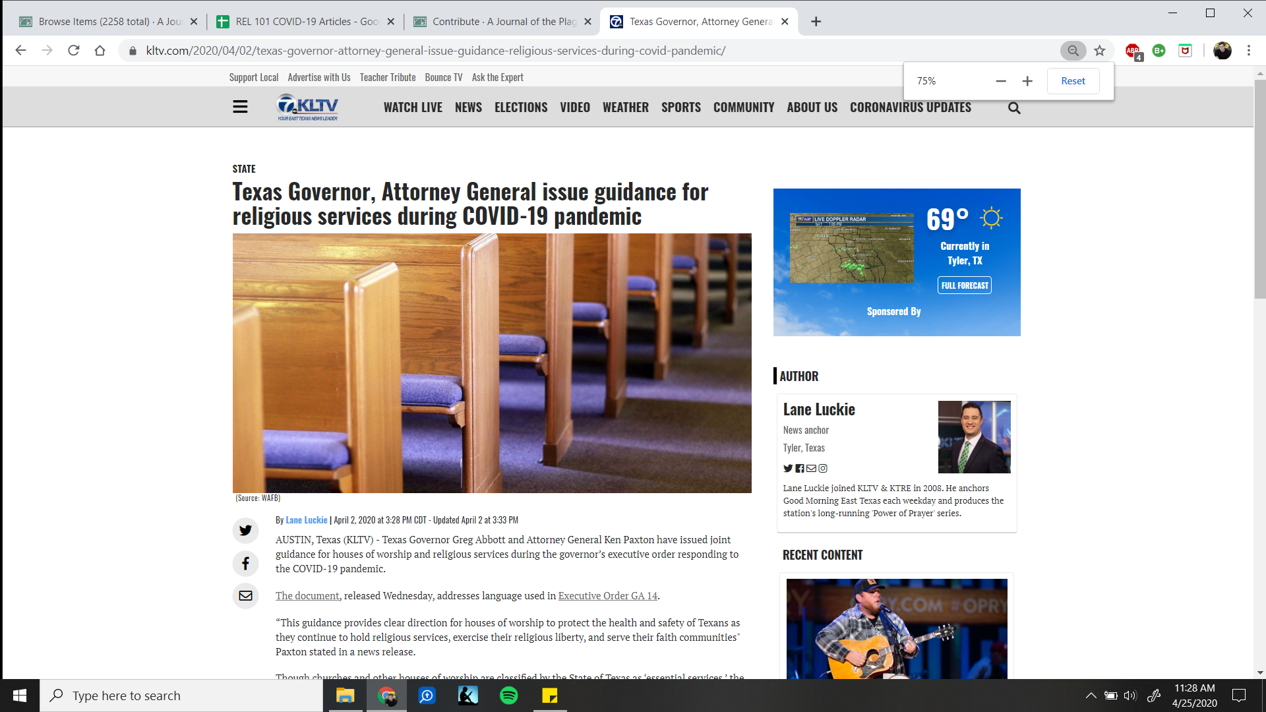The image size is (1266, 712).
Task: Reset page zoom level
Action: 1073,81
